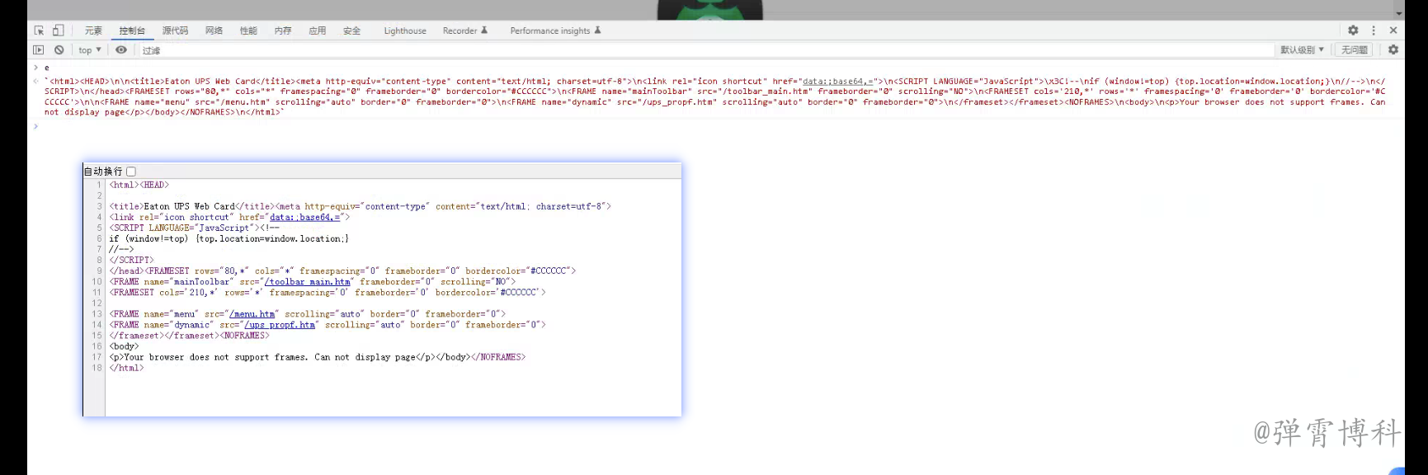Click the Recorder flask preview icon
This screenshot has height=475, width=1428.
click(484, 31)
